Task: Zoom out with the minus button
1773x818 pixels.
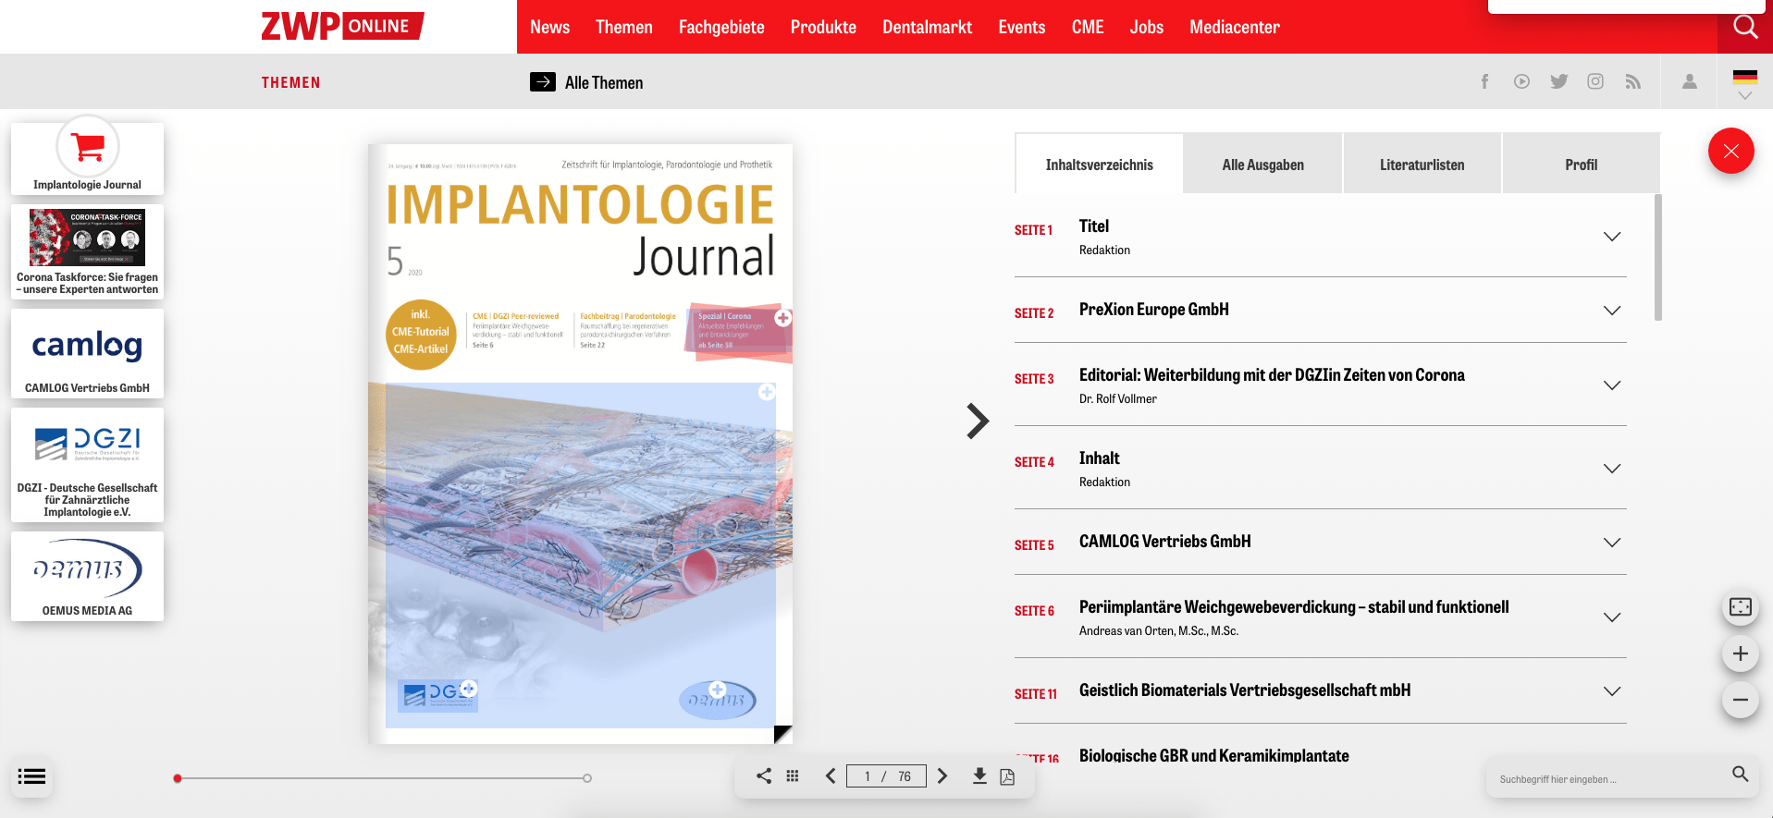Action: (1741, 700)
